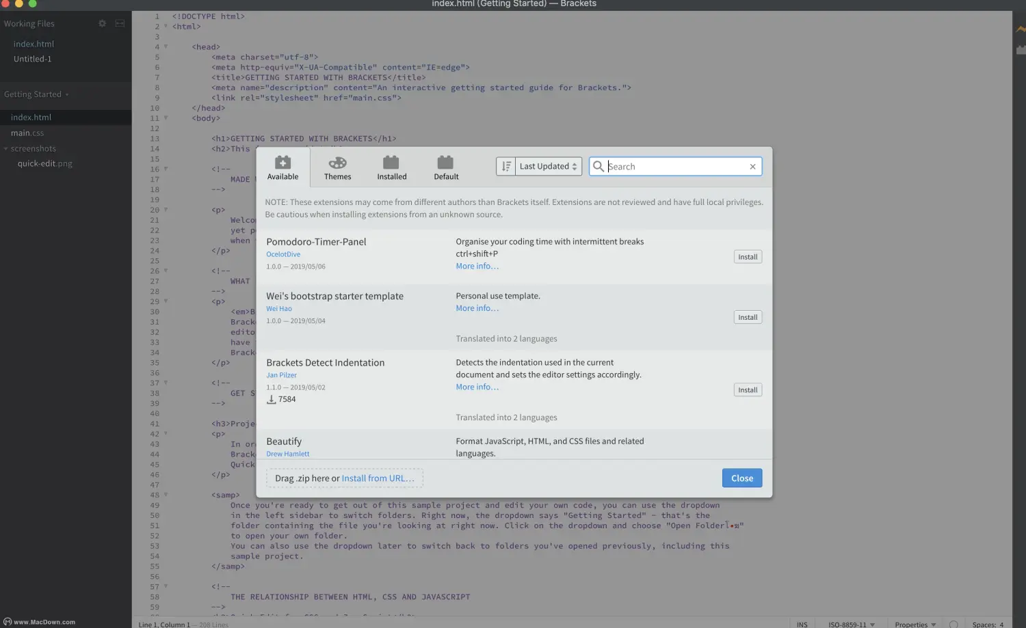1026x628 pixels.
Task: Install Brackets Detect Indentation extension
Action: pyautogui.click(x=748, y=390)
